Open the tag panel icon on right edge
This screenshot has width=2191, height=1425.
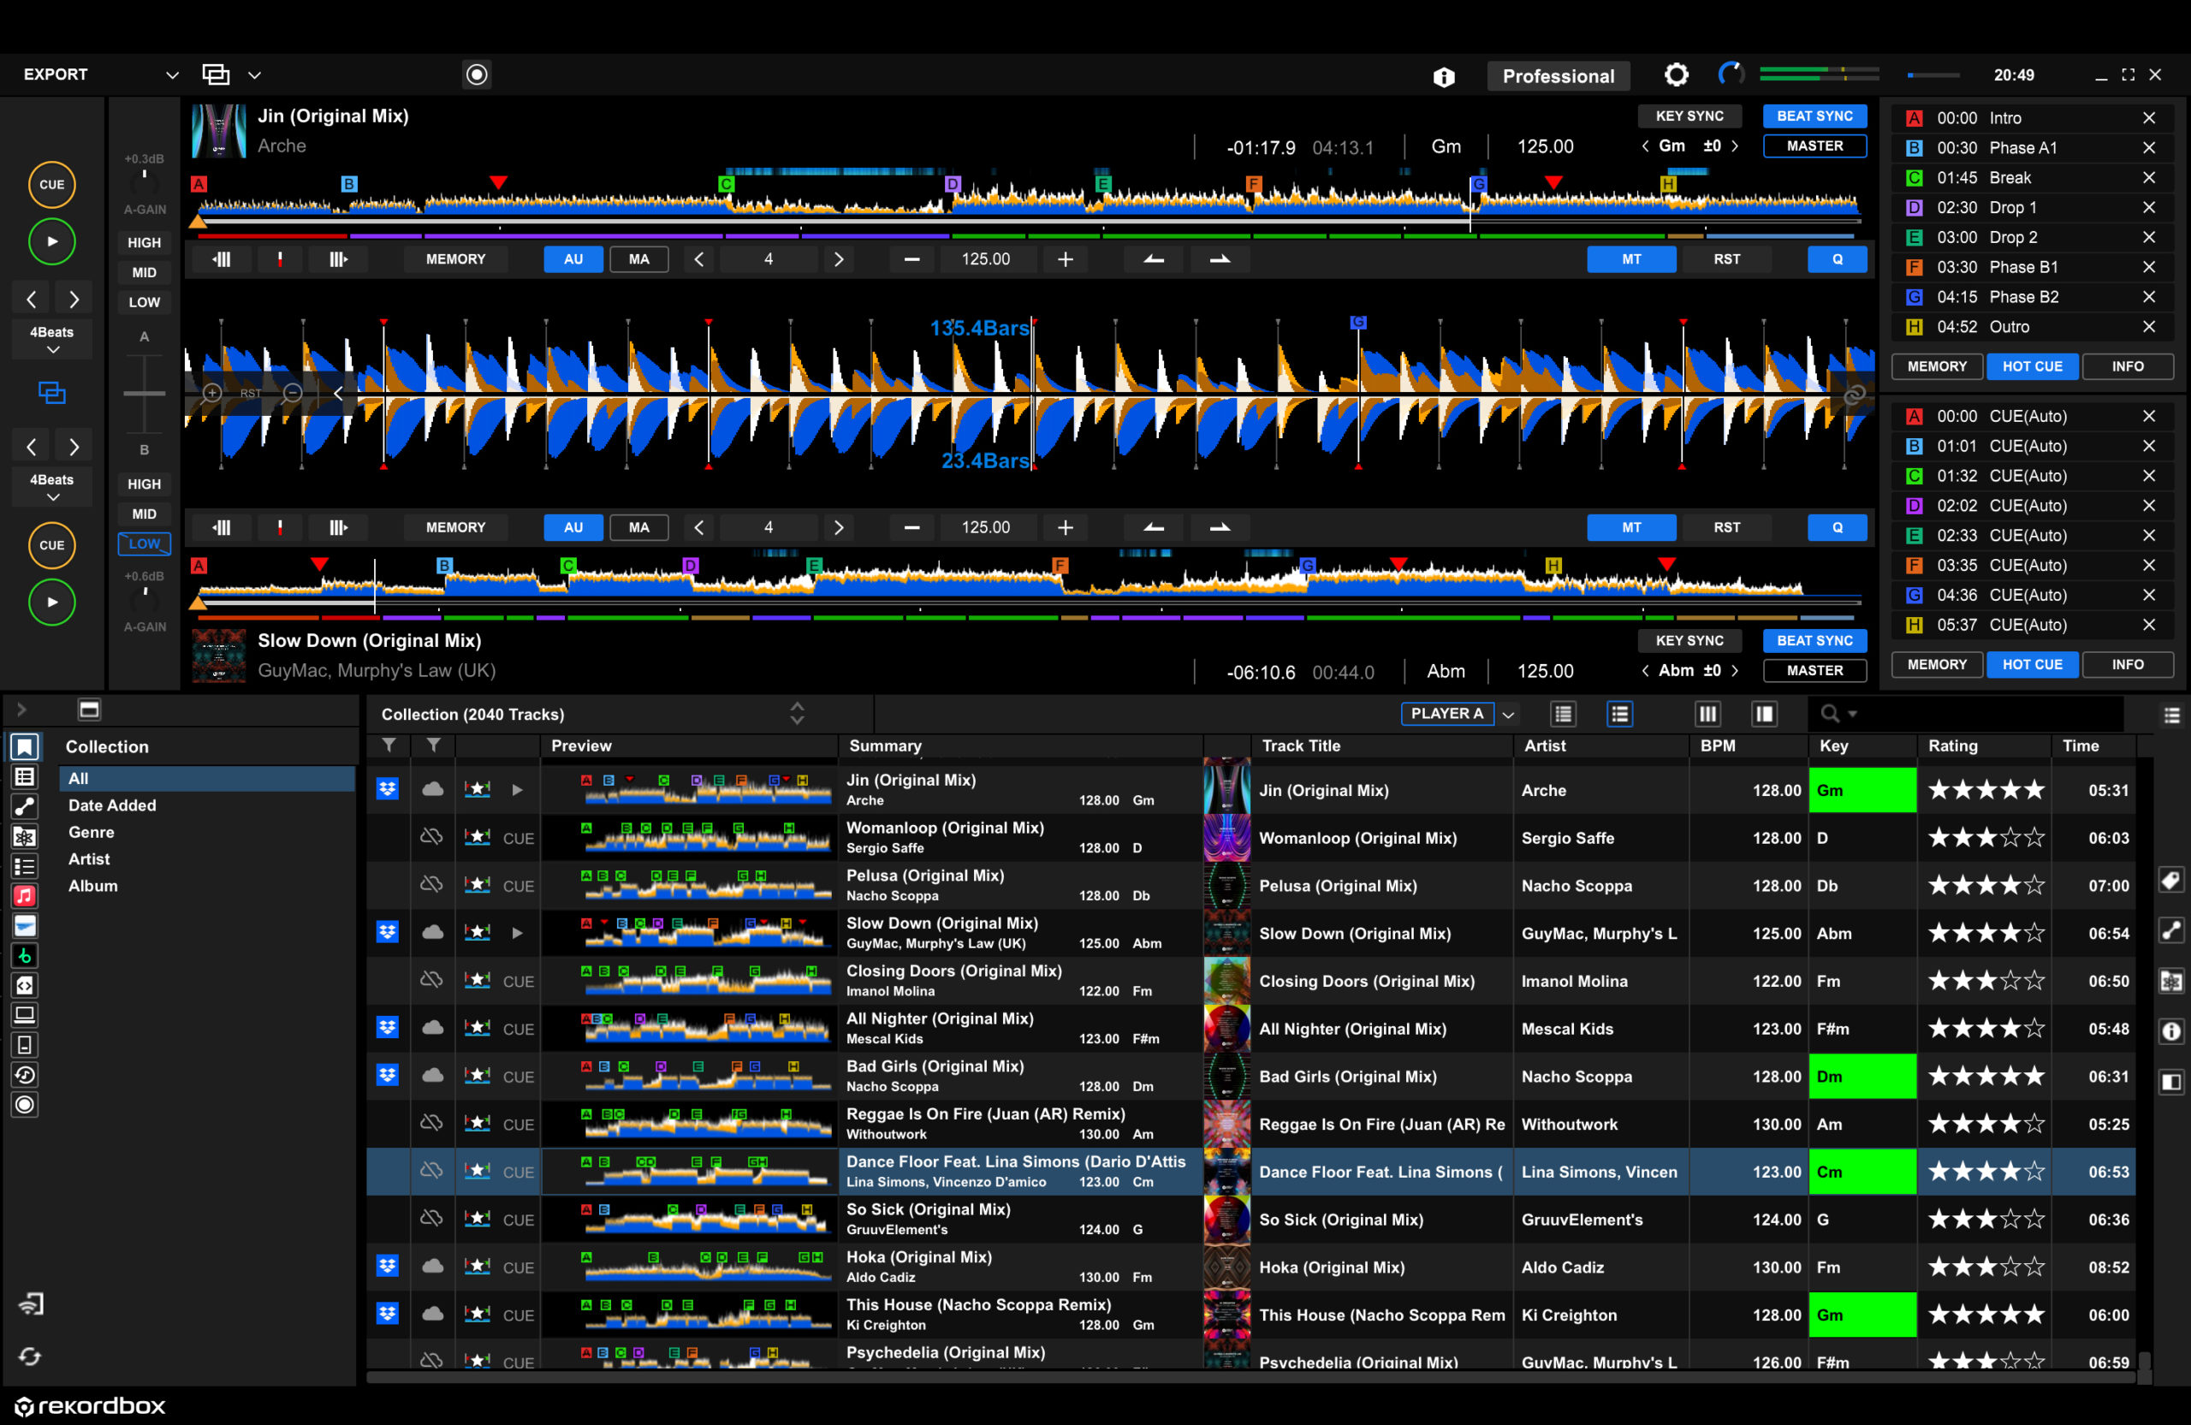2170,881
